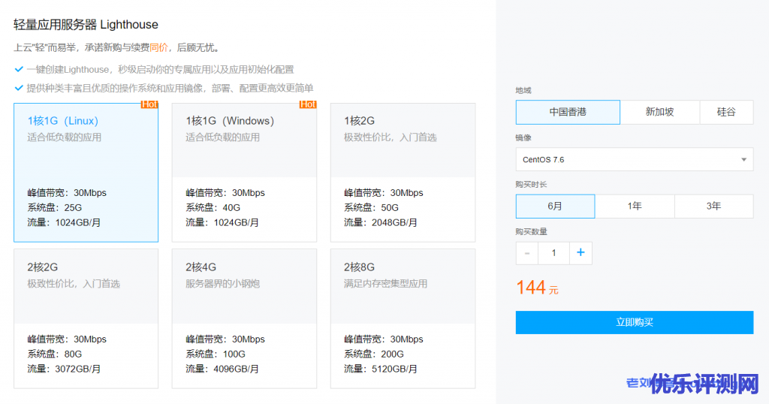
Task: Set purchase duration to 1年
Action: tap(635, 206)
